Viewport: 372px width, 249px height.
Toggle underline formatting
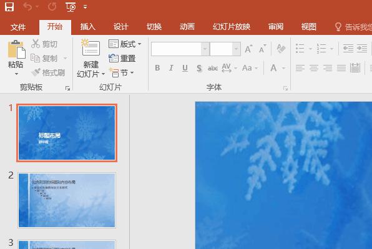185,68
